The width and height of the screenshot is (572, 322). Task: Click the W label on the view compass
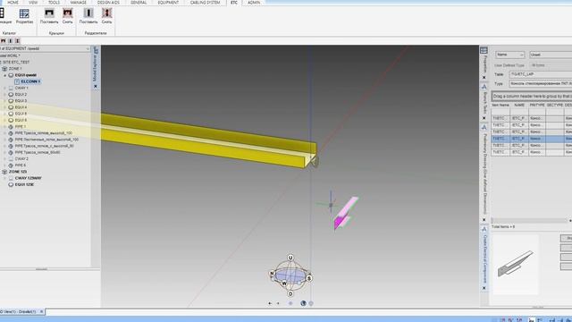click(284, 284)
